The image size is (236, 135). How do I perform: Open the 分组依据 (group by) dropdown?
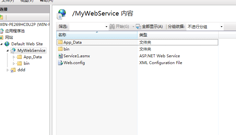click(205, 27)
